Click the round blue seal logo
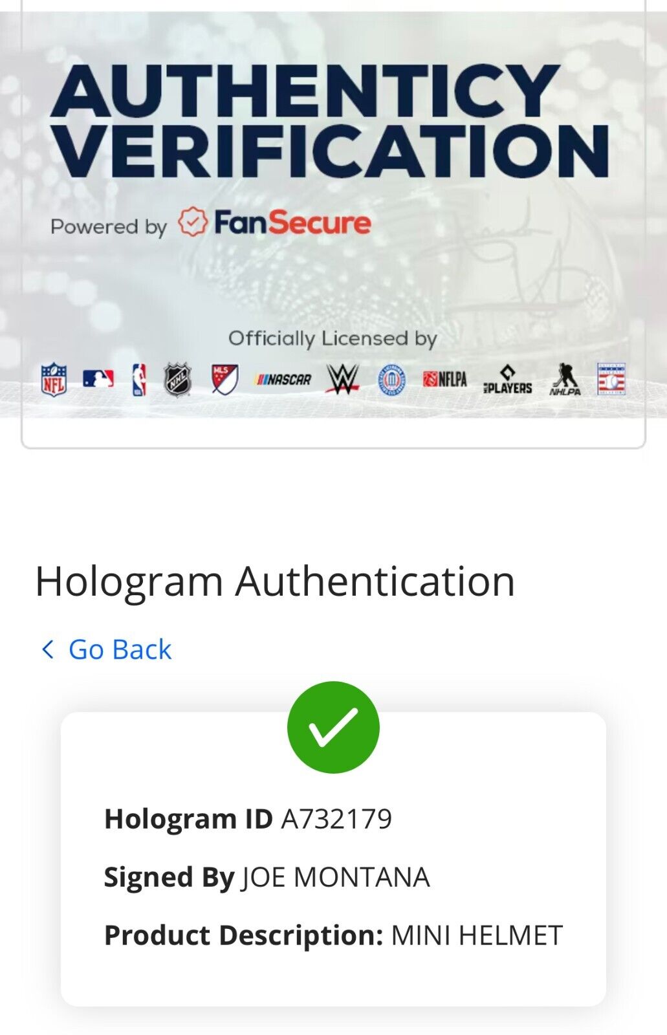This screenshot has height=1035, width=667. click(391, 380)
